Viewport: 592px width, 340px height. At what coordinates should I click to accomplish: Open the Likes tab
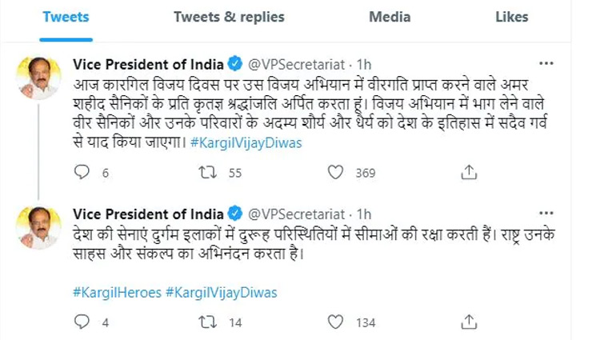[512, 17]
